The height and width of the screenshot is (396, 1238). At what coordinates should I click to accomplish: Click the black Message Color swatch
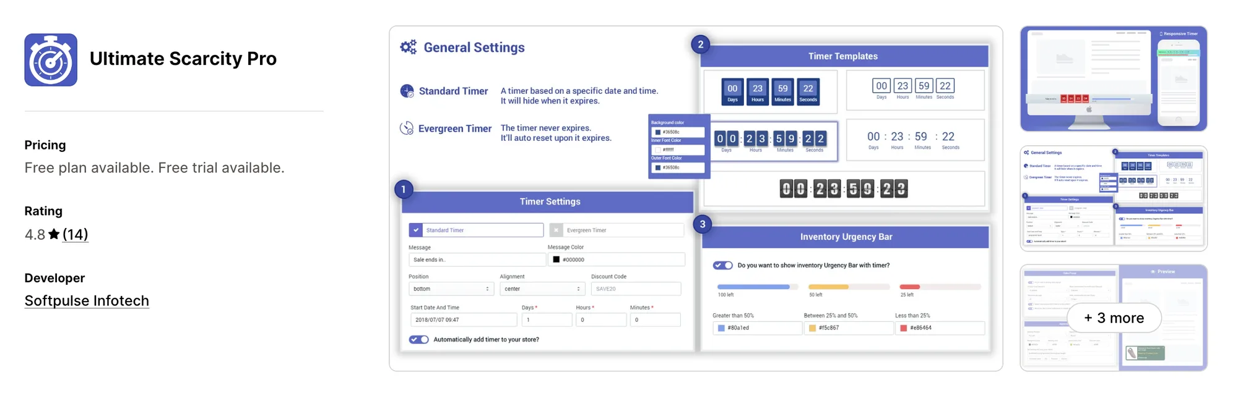click(x=556, y=259)
